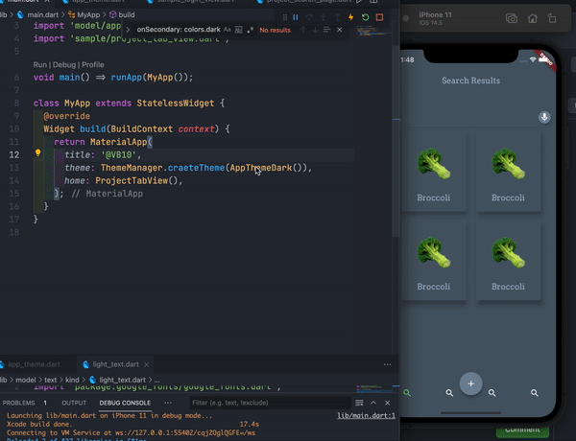This screenshot has height=441, width=576.
Task: Trigger Flutter hot reload lightning icon
Action: (x=351, y=17)
